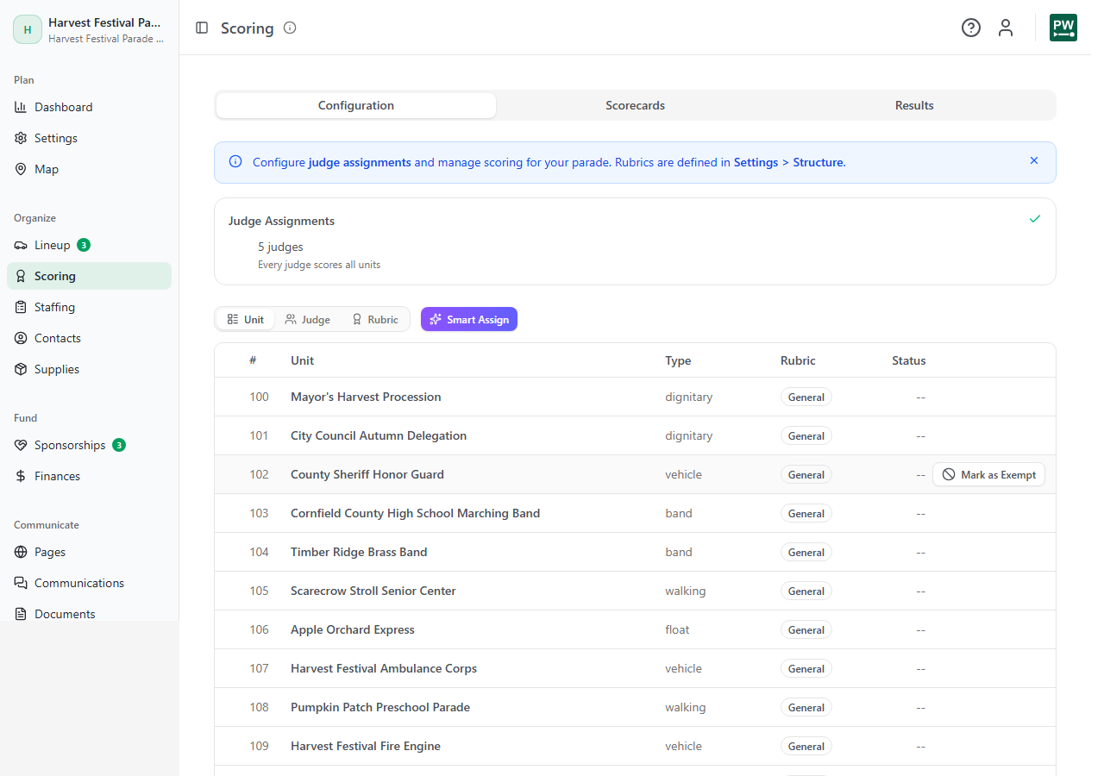The width and height of the screenshot is (1104, 776).
Task: Click the "5 judges" text
Action: click(x=280, y=247)
